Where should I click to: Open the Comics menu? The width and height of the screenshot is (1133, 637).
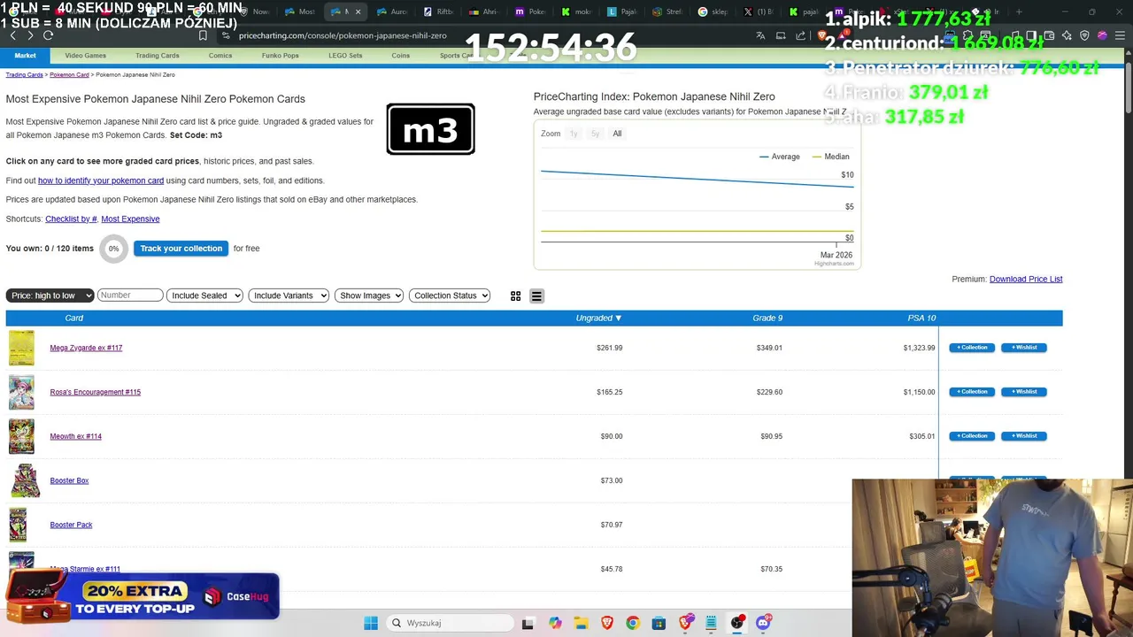(x=220, y=56)
